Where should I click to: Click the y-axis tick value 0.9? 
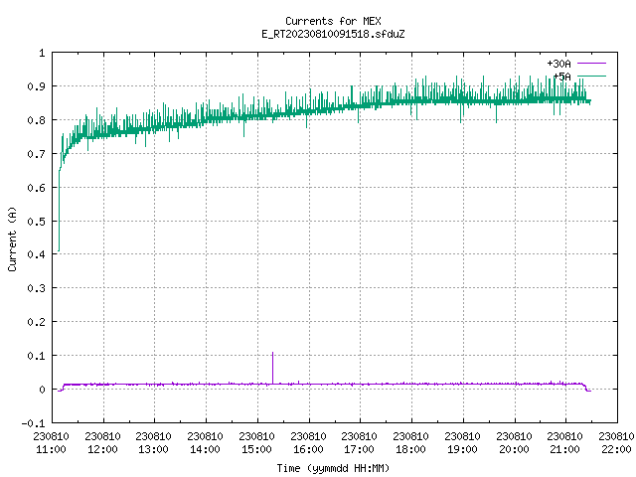tap(36, 86)
